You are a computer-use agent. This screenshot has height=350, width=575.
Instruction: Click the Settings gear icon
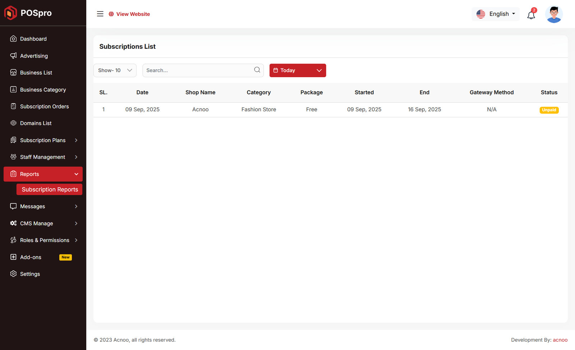coord(13,274)
